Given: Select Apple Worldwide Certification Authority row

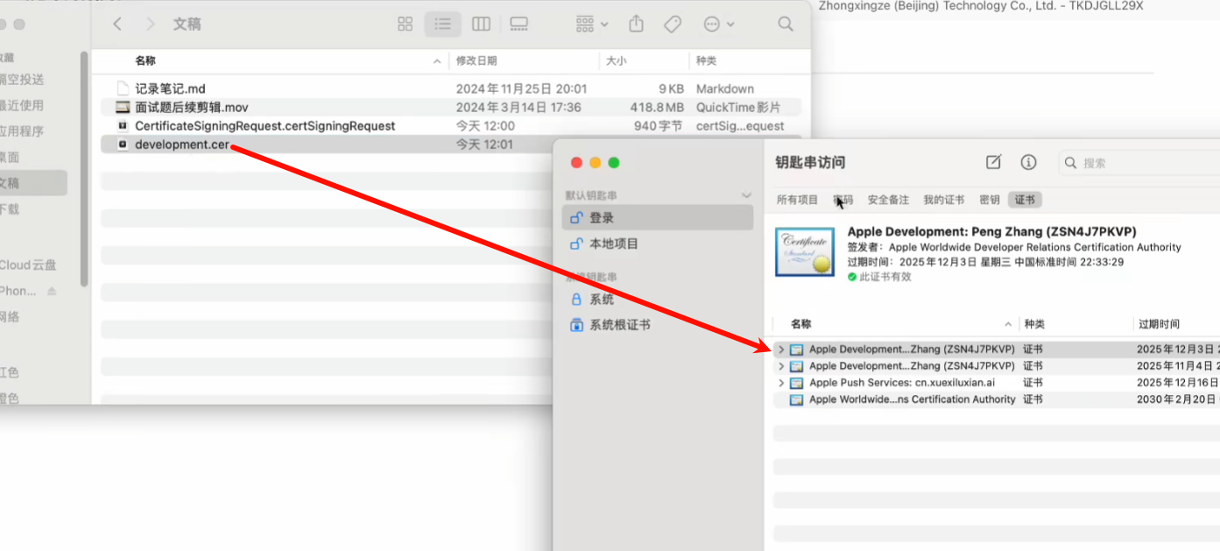Looking at the screenshot, I should pyautogui.click(x=997, y=399).
